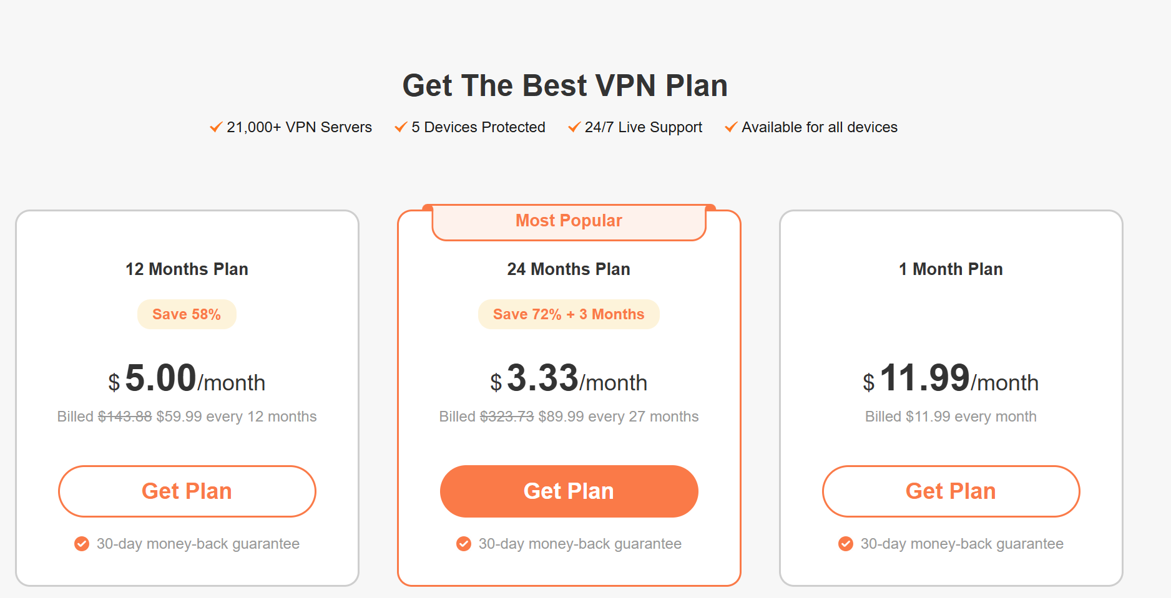Select the Most Popular banner tab
The height and width of the screenshot is (598, 1171).
(569, 221)
